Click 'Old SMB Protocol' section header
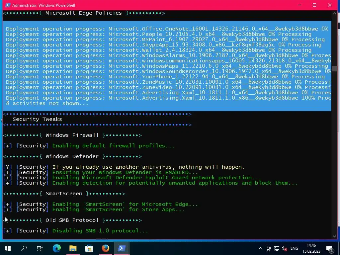 [72, 220]
